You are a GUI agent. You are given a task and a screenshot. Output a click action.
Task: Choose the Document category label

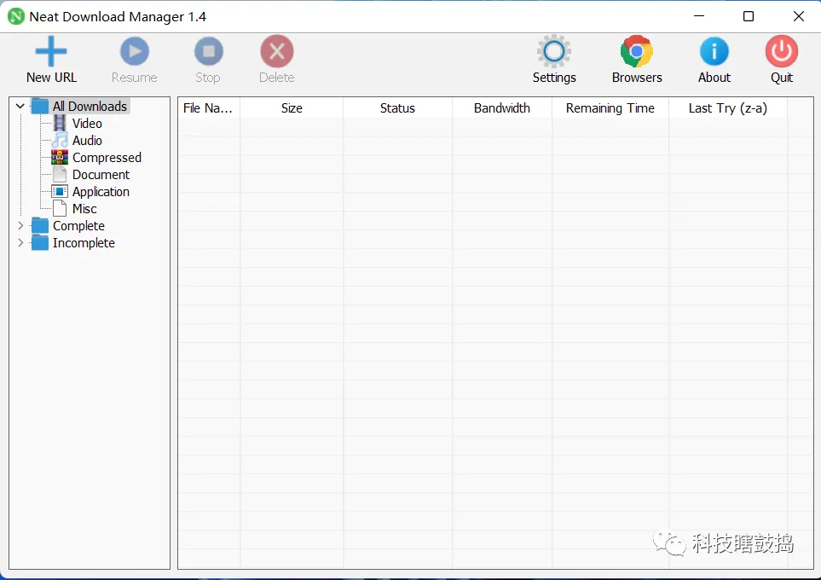pos(101,174)
